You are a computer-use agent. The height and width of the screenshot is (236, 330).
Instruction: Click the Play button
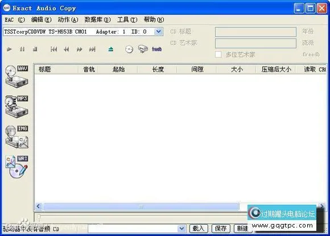[9, 49]
